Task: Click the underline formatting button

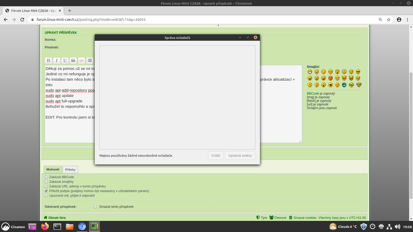Action: (x=65, y=61)
